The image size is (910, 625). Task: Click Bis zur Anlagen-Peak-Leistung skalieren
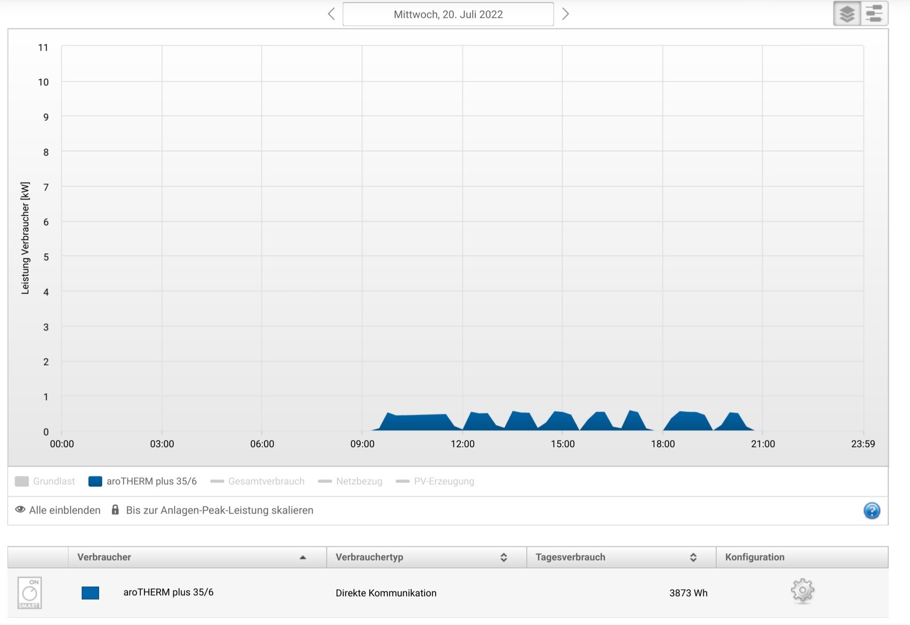pyautogui.click(x=219, y=510)
